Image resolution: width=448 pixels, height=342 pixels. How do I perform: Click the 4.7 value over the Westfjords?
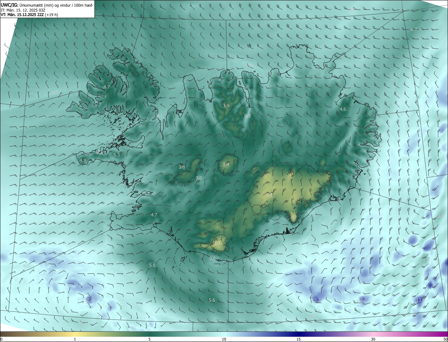click(x=107, y=87)
